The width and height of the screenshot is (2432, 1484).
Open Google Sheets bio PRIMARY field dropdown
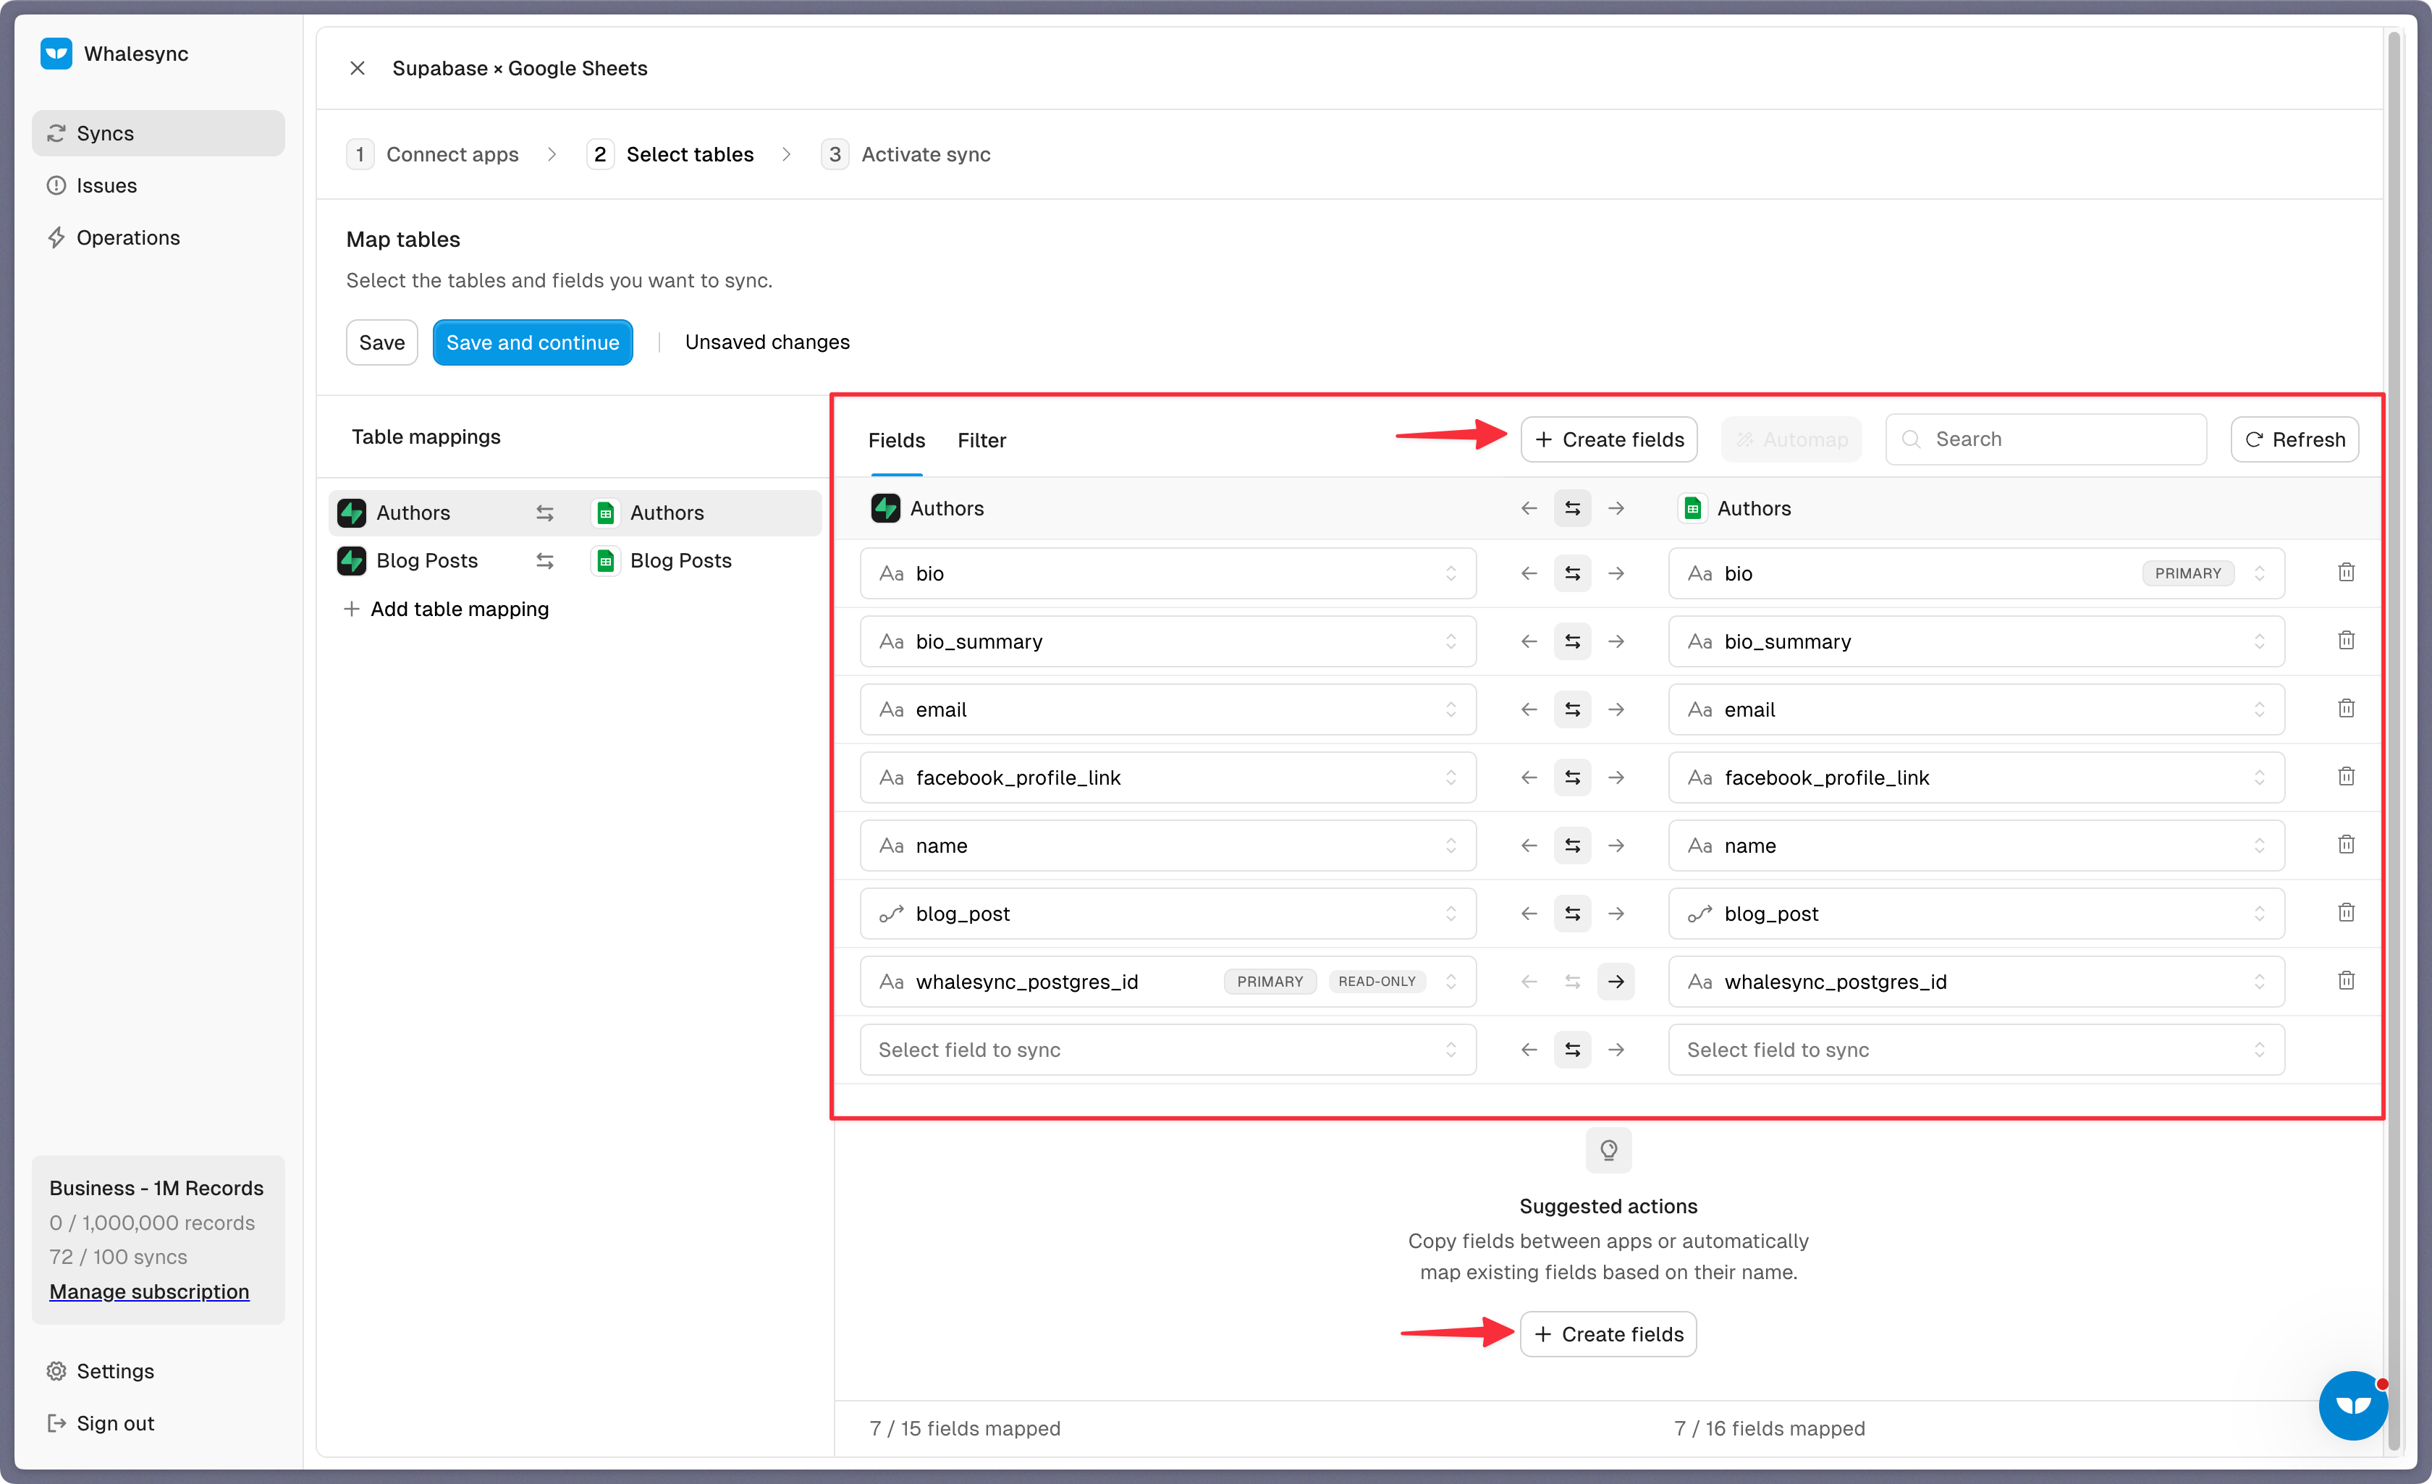pyautogui.click(x=1976, y=573)
